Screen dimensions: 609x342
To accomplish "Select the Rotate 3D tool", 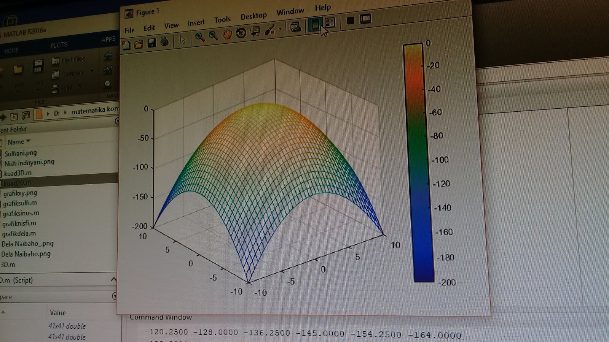I will pos(241,33).
